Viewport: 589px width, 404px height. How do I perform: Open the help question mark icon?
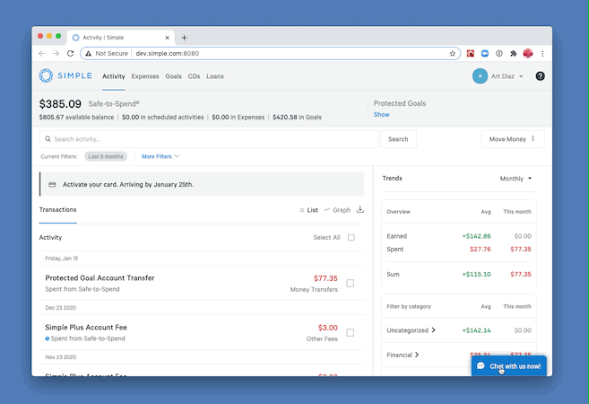541,76
